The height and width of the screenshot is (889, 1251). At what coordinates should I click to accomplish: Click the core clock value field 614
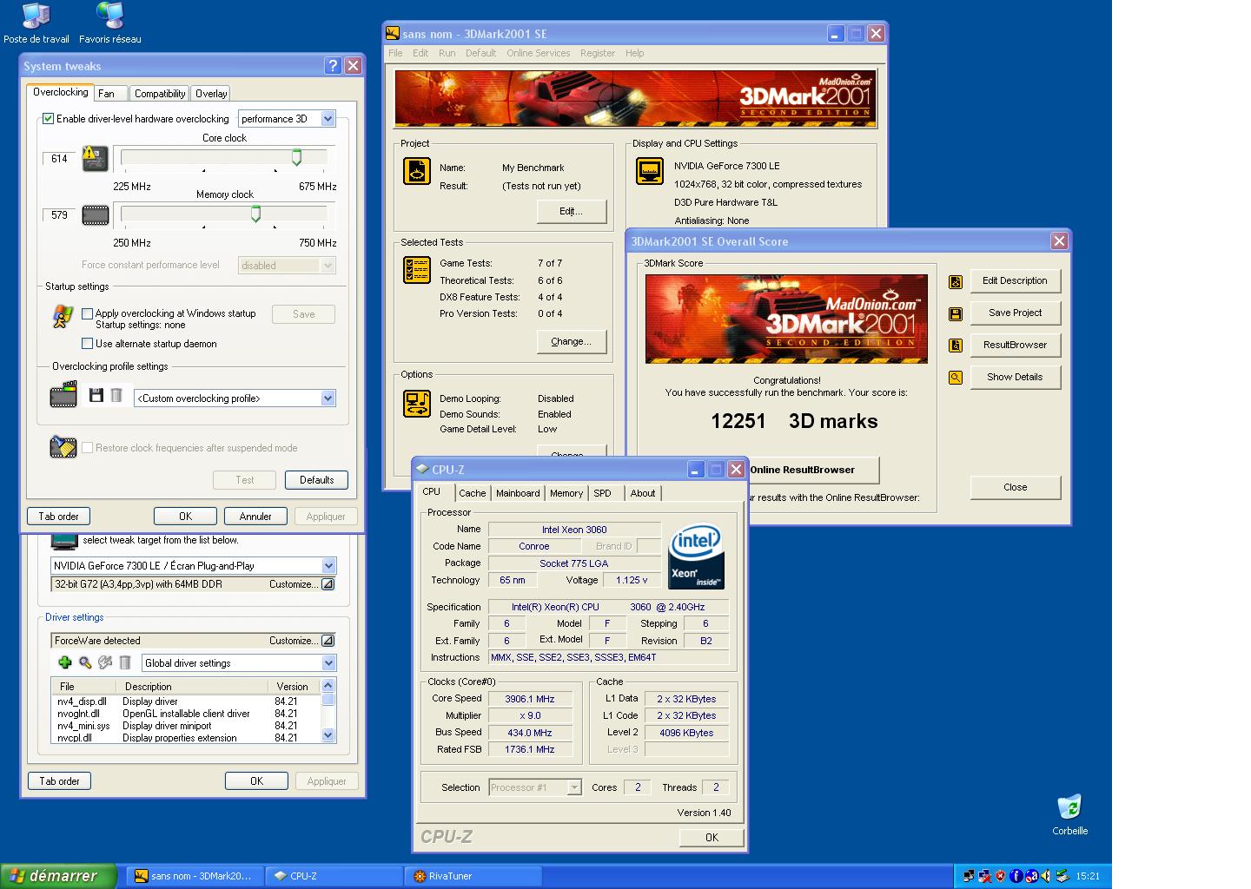point(59,159)
